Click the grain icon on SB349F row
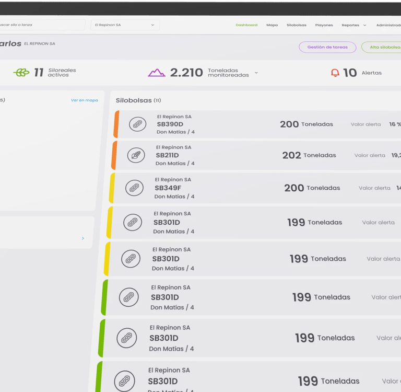This screenshot has width=401, height=392. point(134,188)
